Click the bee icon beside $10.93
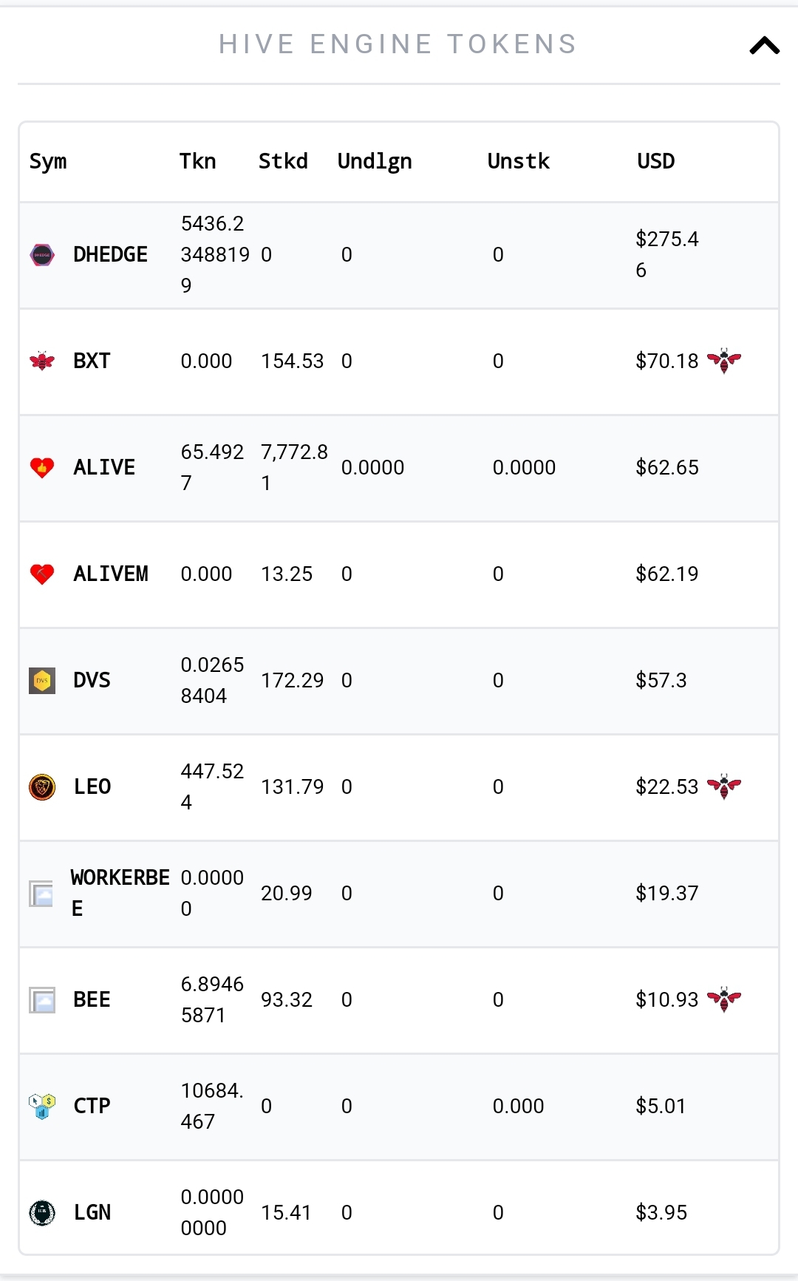Viewport: 798px width, 1281px height. (x=724, y=999)
